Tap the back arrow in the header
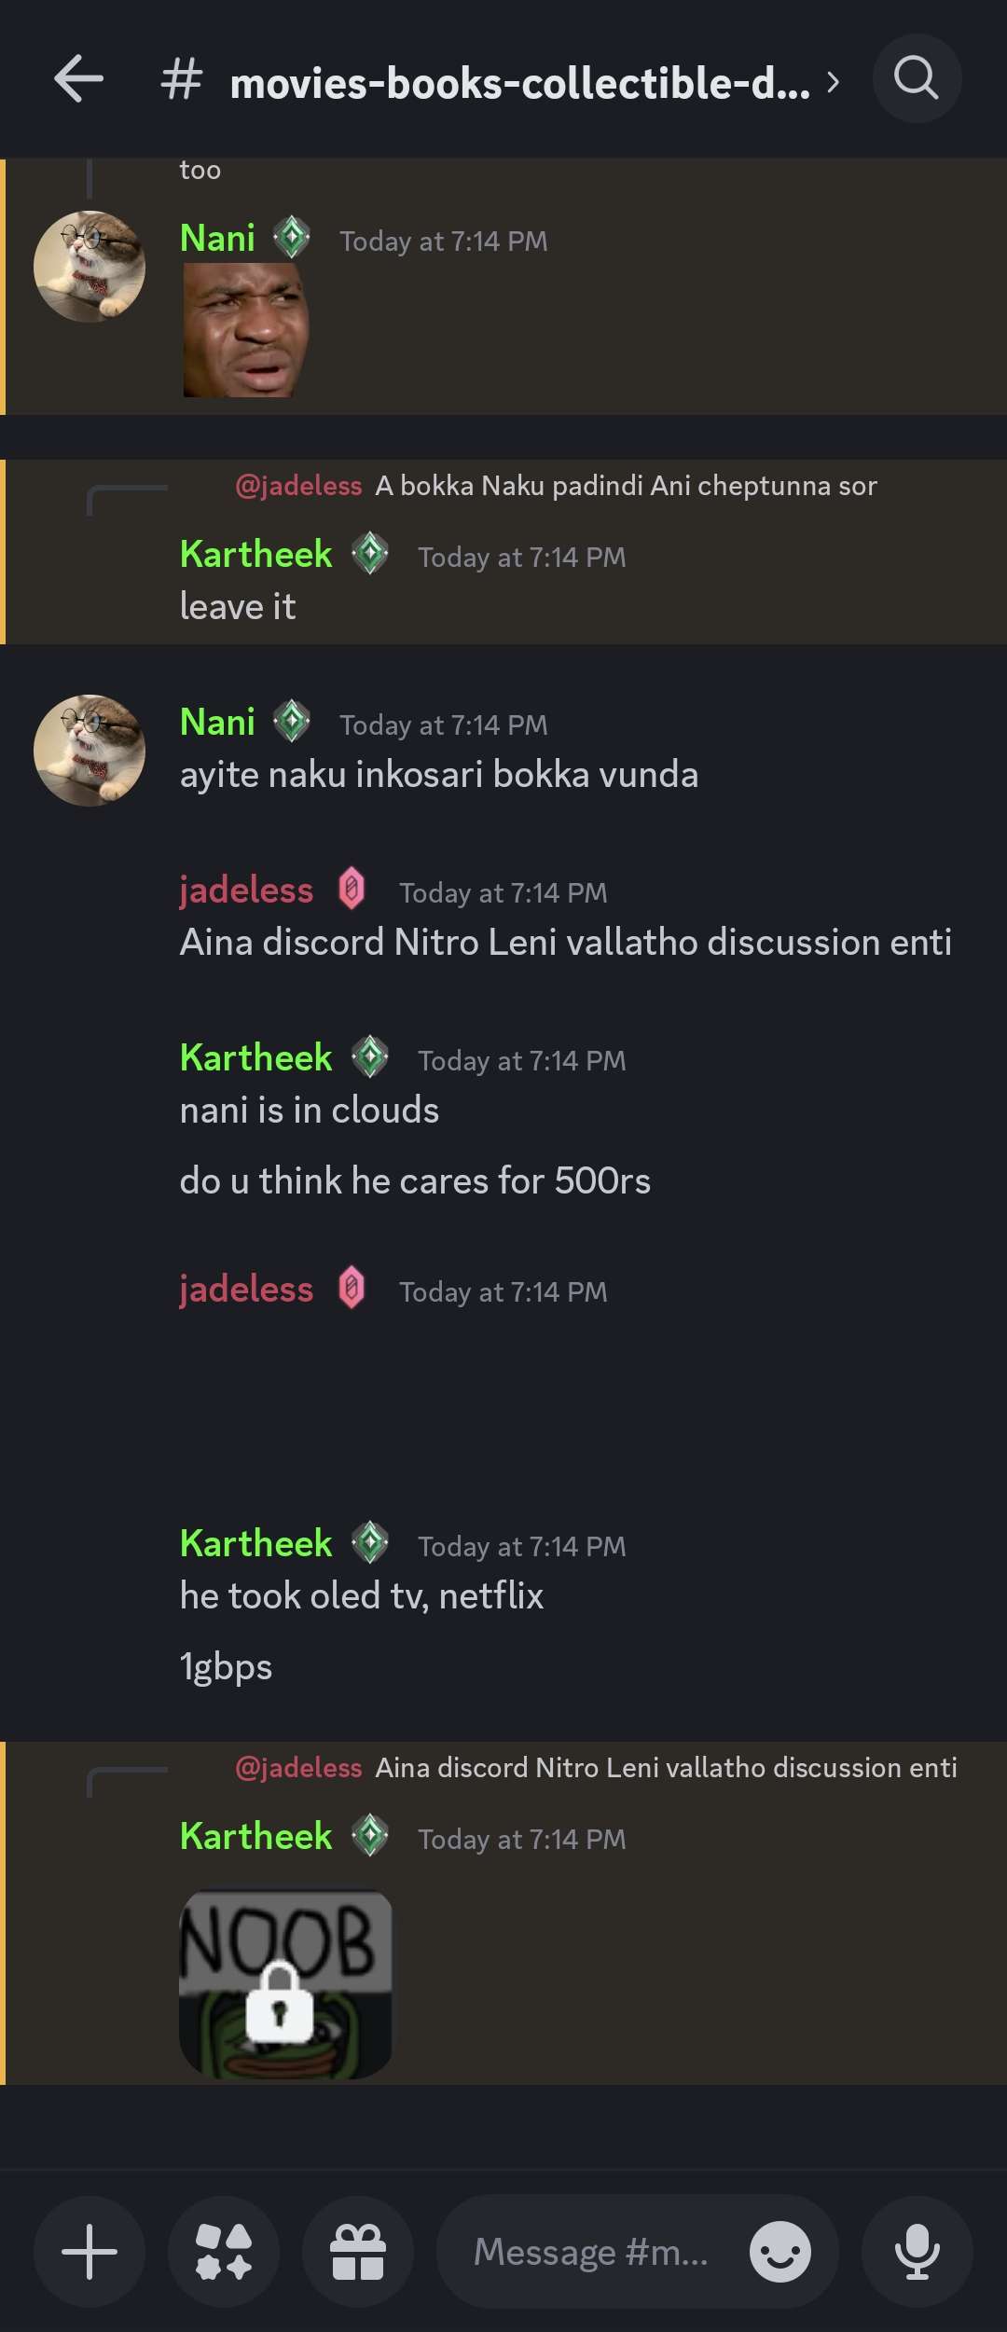 tap(78, 78)
